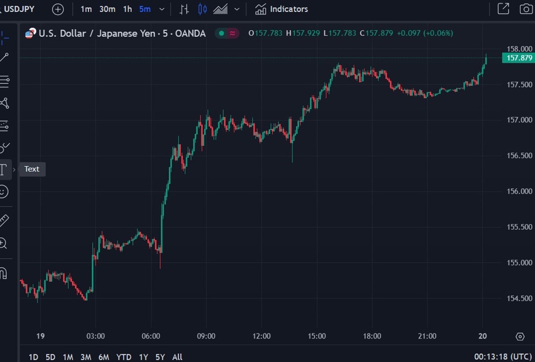Select the trend line tool
The width and height of the screenshot is (535, 362).
4,58
